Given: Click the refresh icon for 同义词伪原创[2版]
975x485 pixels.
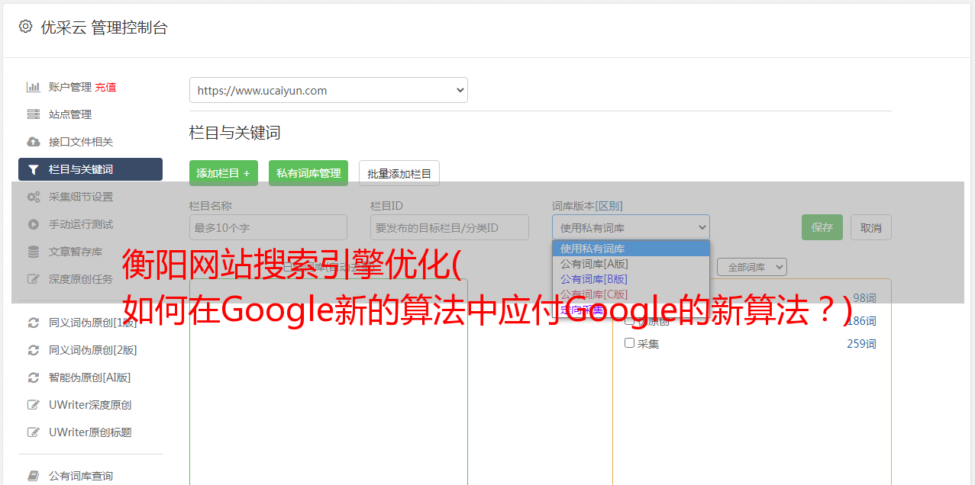Looking at the screenshot, I should pyautogui.click(x=34, y=350).
